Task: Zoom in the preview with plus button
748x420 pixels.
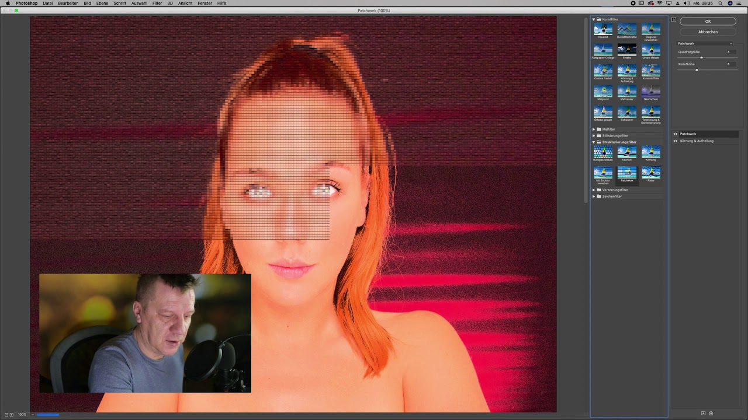Action: point(11,414)
